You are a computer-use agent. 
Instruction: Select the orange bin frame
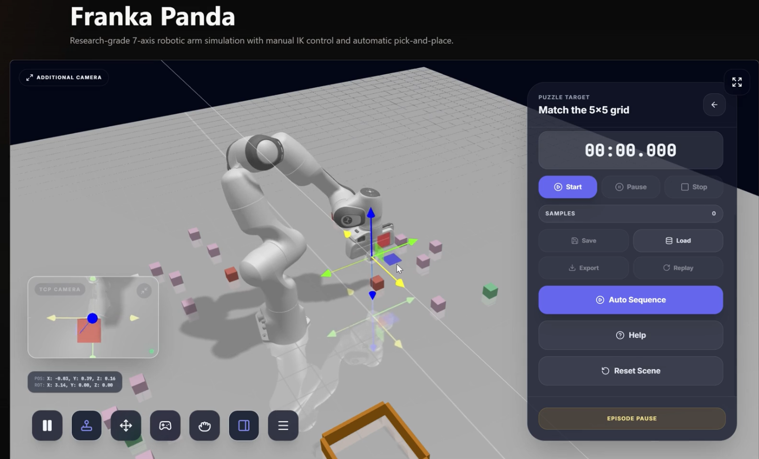pos(375,432)
